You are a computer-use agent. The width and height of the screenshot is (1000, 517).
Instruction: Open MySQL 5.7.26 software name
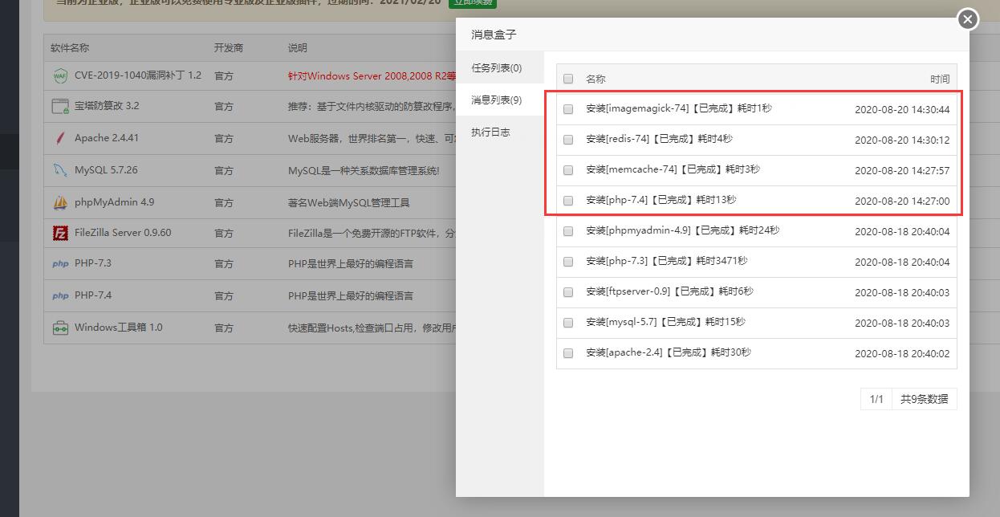(106, 170)
